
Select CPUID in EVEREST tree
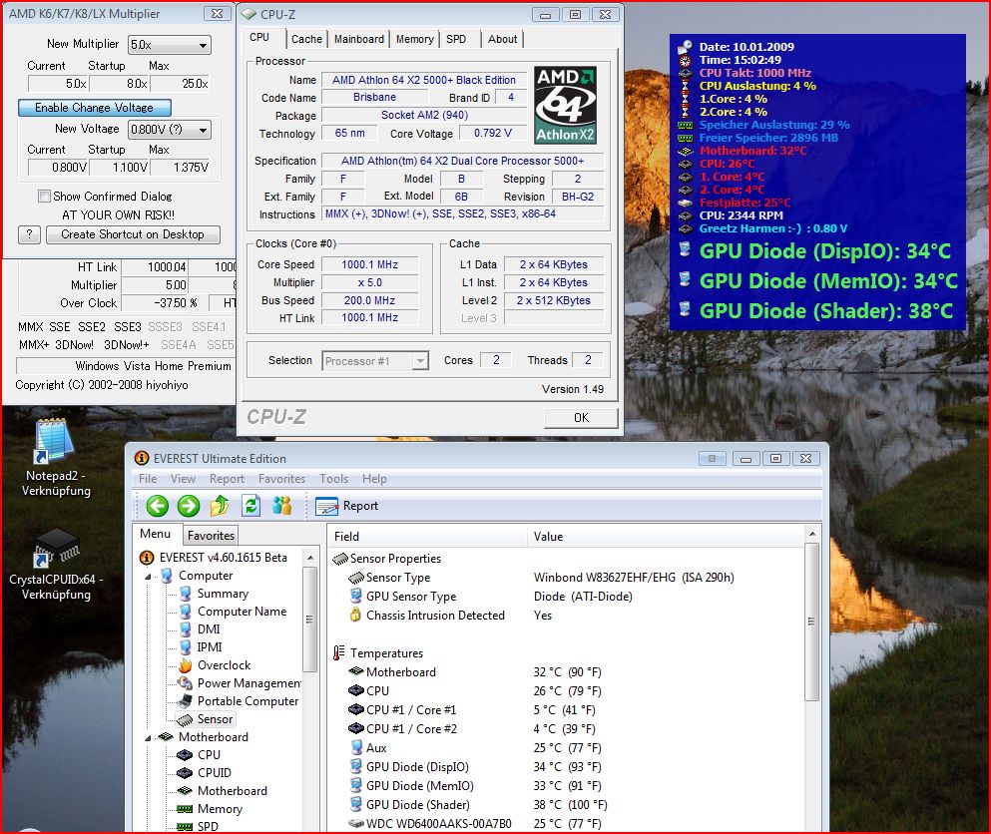tap(215, 773)
